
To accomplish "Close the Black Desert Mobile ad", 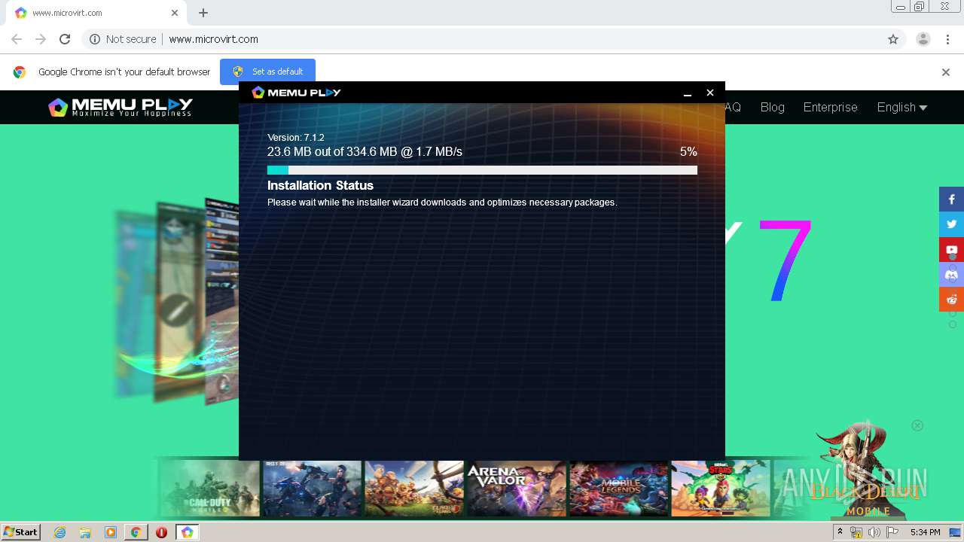I will coord(917,425).
